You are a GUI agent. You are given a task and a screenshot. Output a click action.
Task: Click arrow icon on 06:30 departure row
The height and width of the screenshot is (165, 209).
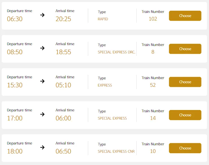coord(42,15)
